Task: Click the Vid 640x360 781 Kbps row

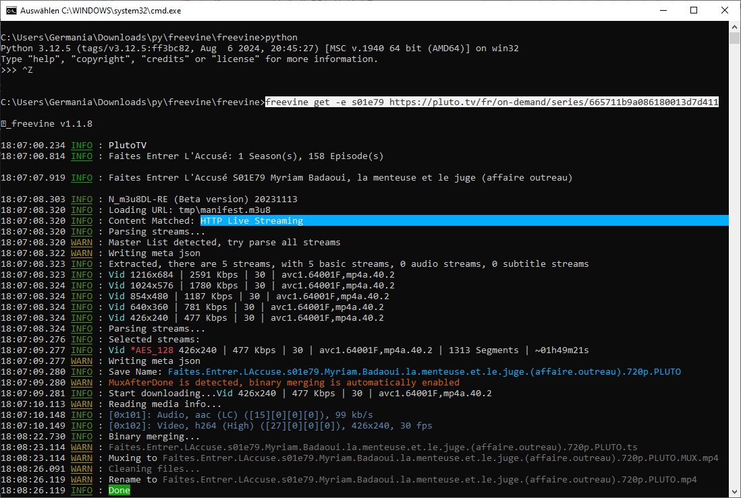Action: pyautogui.click(x=246, y=307)
